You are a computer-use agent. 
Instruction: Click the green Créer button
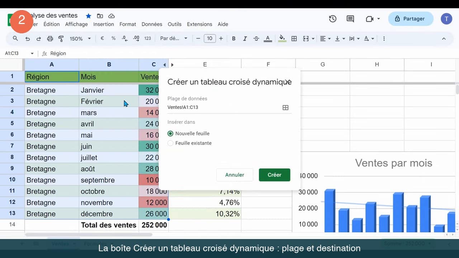(274, 175)
